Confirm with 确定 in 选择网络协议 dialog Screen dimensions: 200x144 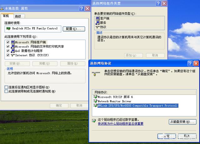[x=167, y=136]
